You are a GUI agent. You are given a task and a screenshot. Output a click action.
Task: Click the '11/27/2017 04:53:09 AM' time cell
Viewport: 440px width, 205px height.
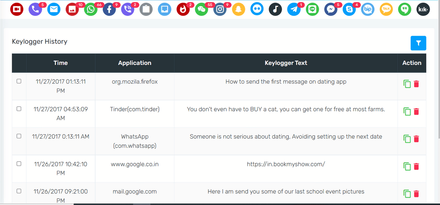pyautogui.click(x=61, y=114)
